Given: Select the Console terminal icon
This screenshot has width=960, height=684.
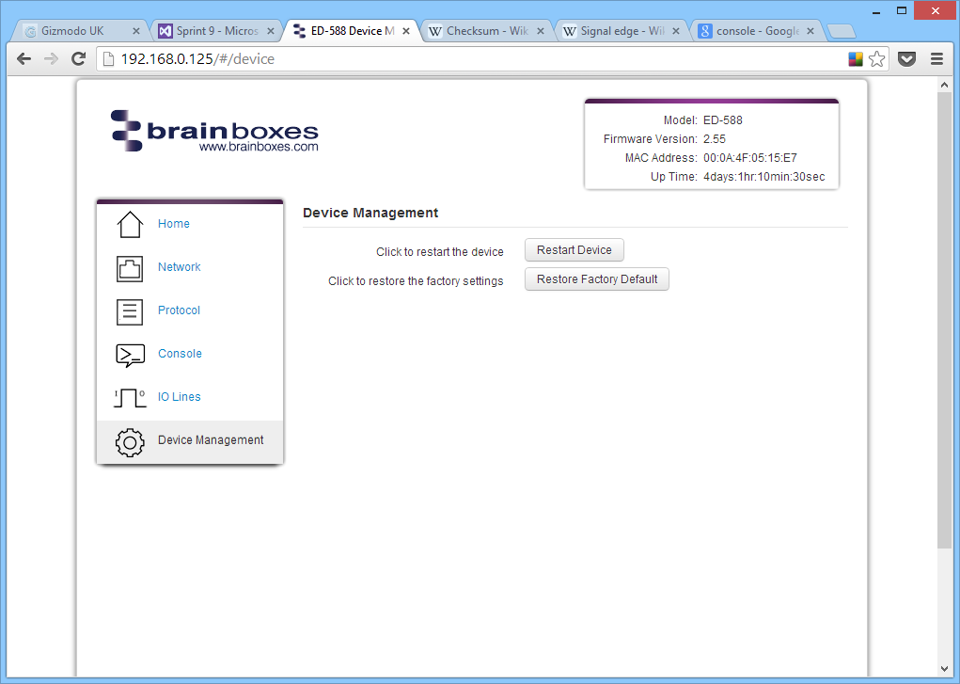Looking at the screenshot, I should pyautogui.click(x=129, y=355).
